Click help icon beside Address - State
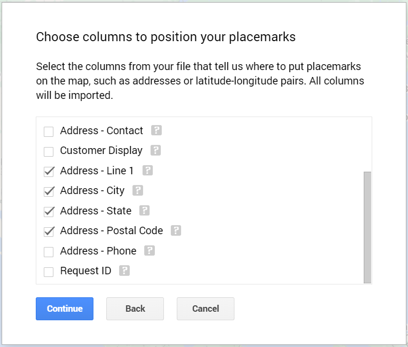Image resolution: width=408 pixels, height=347 pixels. [x=144, y=211]
